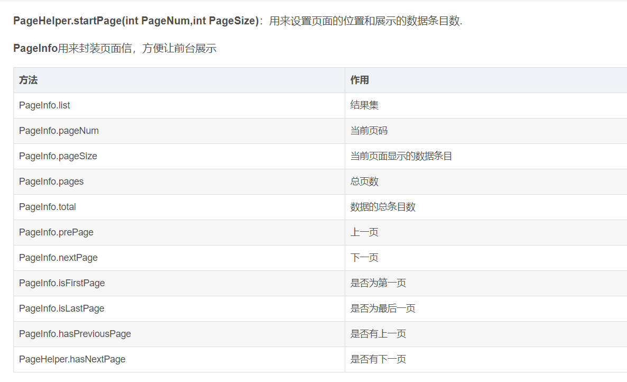Select the PageInfo.prePage cell
Screen dimensions: 627x382
pyautogui.click(x=179, y=232)
